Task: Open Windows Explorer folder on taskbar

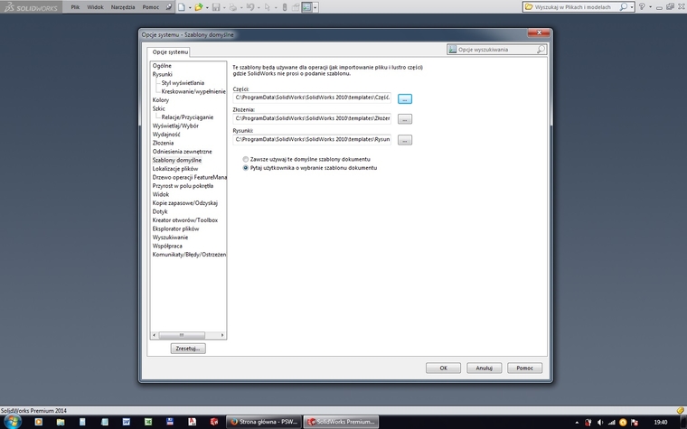Action: point(61,422)
